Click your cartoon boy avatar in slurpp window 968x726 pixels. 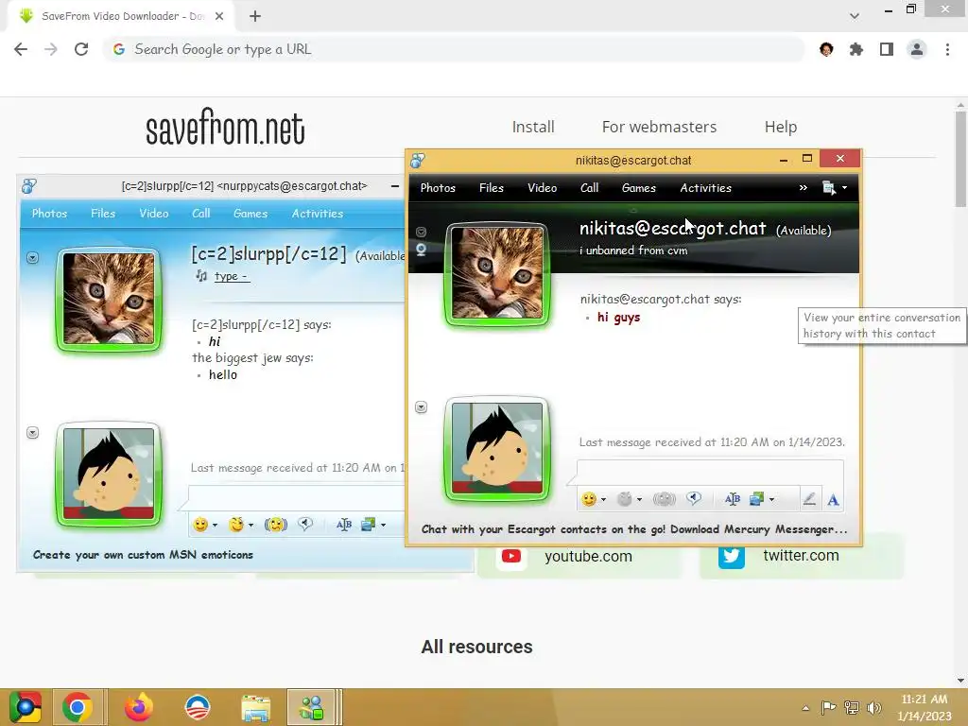(x=109, y=475)
